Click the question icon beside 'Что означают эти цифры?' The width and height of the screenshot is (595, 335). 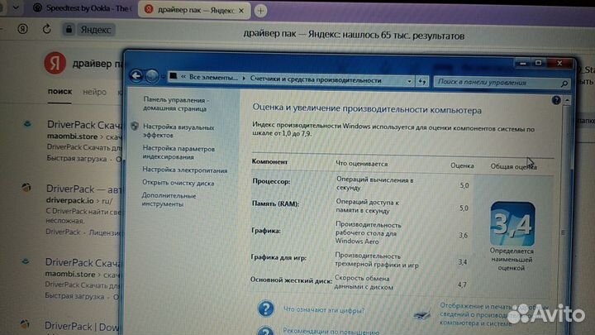[x=265, y=309]
